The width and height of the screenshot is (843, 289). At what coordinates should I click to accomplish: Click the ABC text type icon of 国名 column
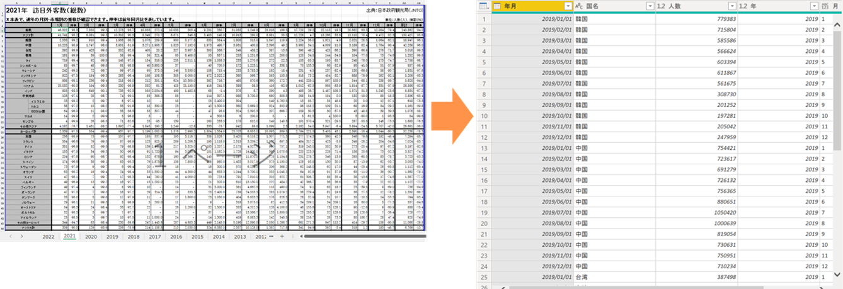click(579, 6)
